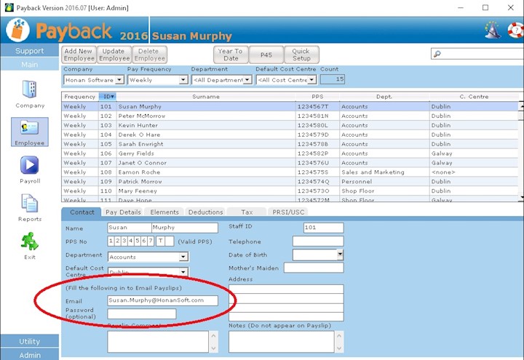Click the Email input field
Image resolution: width=524 pixels, height=360 pixels.
[x=162, y=300]
